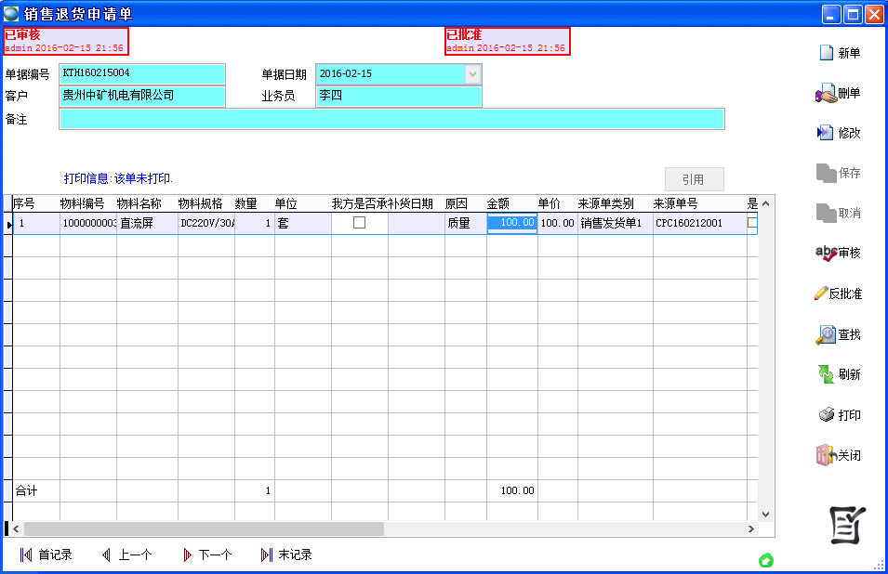This screenshot has width=888, height=574.
Task: Expand the 单据日期 date dropdown
Action: (472, 74)
